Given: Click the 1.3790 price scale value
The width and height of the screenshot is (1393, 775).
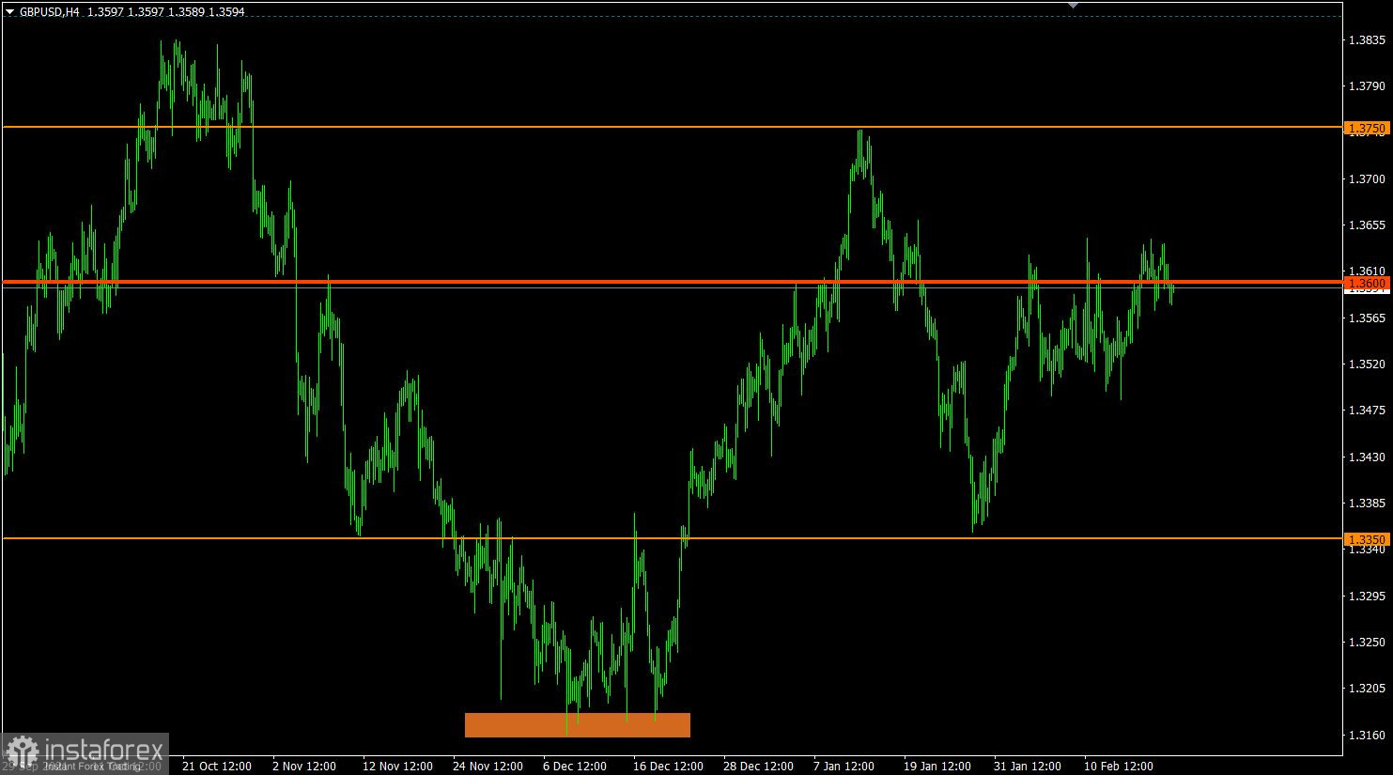Looking at the screenshot, I should (x=1367, y=86).
